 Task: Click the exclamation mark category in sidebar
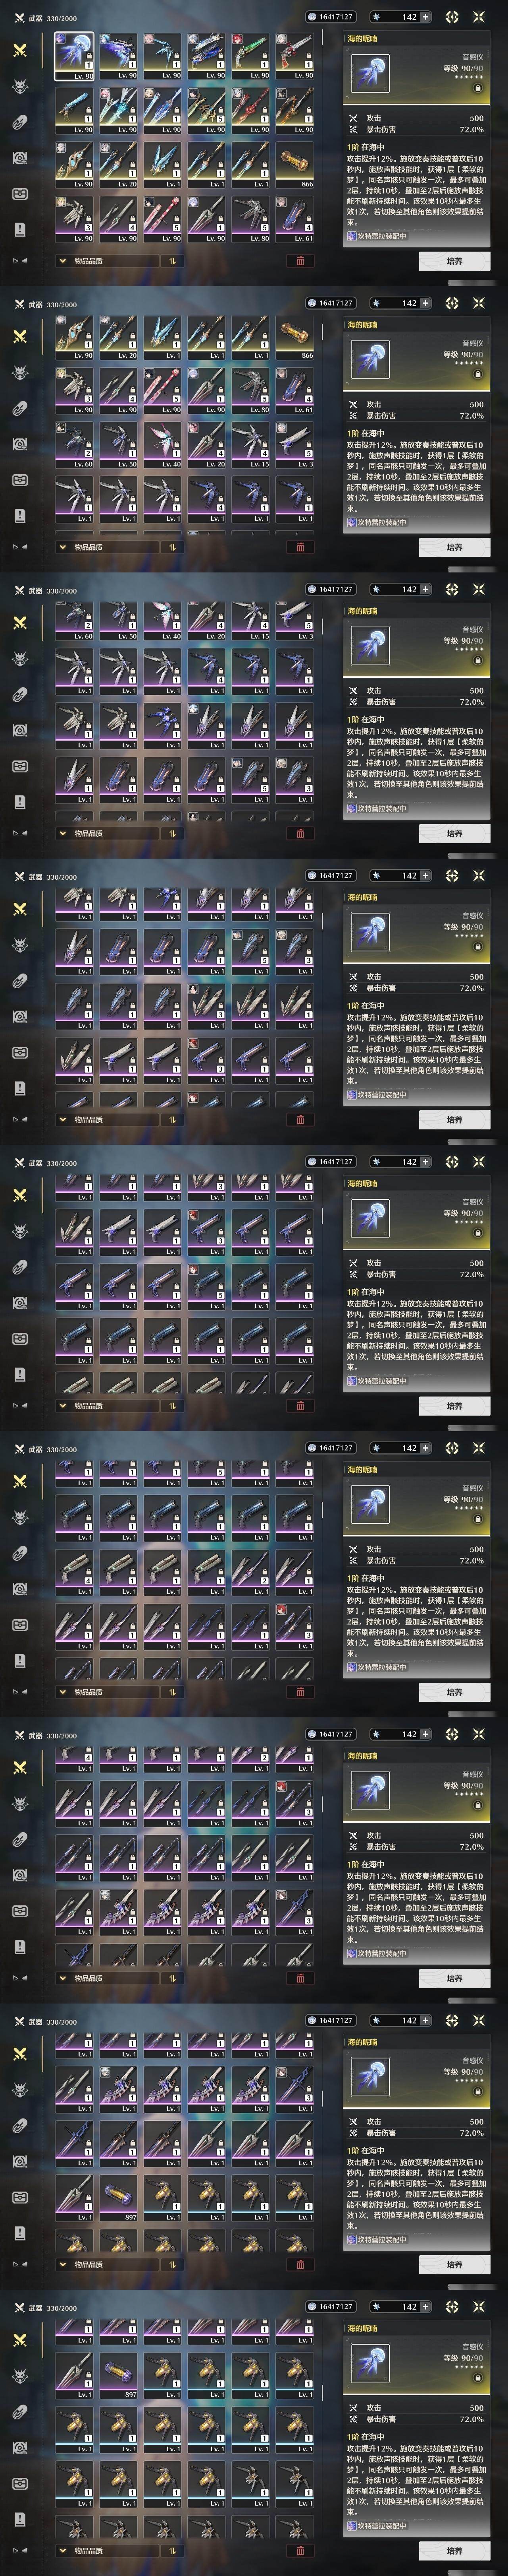coord(20,229)
